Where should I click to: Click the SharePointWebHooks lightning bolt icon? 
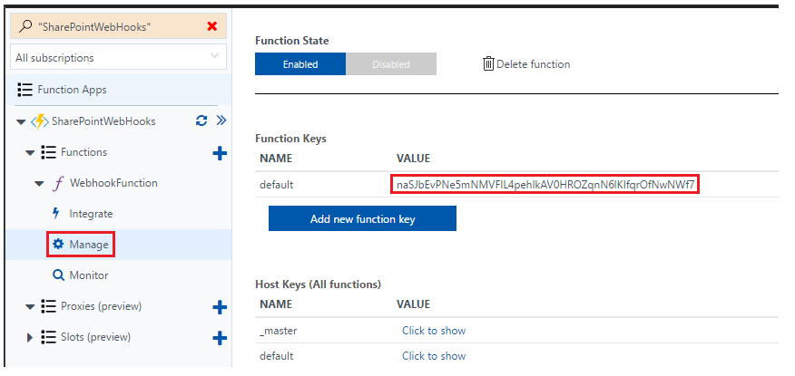pyautogui.click(x=40, y=121)
